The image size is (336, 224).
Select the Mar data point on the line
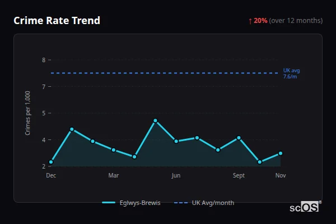pyautogui.click(x=114, y=150)
